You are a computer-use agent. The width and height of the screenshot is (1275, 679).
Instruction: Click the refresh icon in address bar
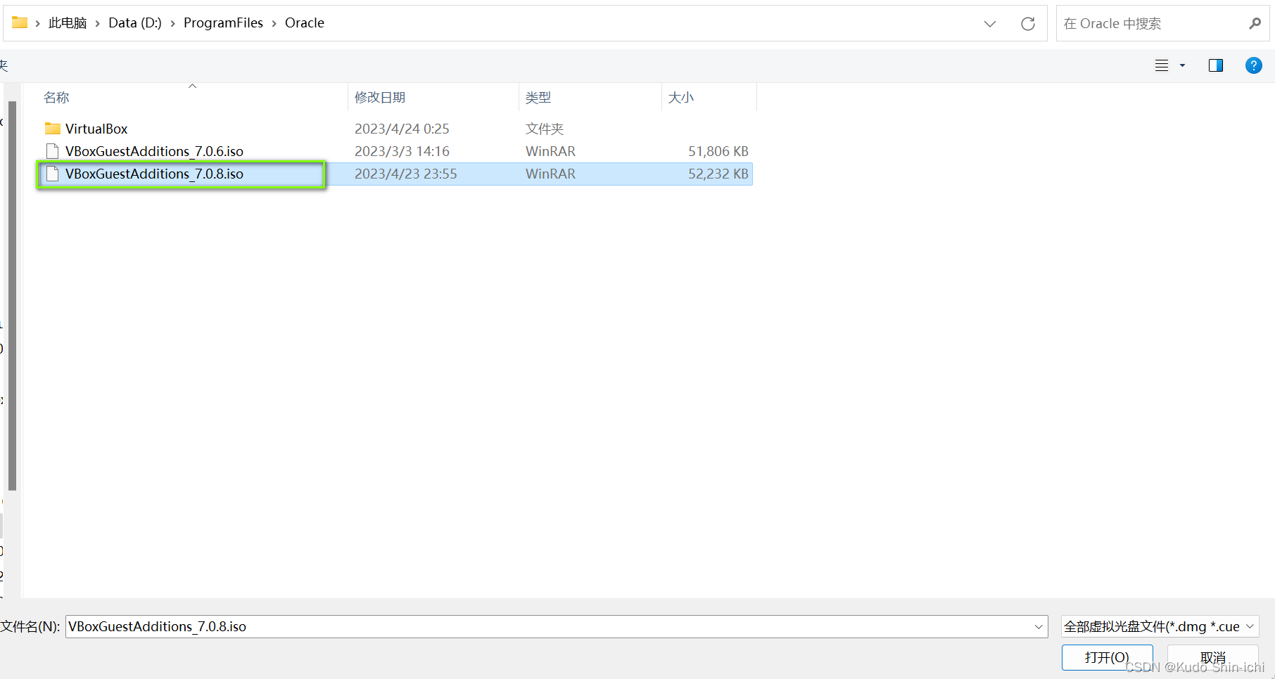[x=1028, y=24]
